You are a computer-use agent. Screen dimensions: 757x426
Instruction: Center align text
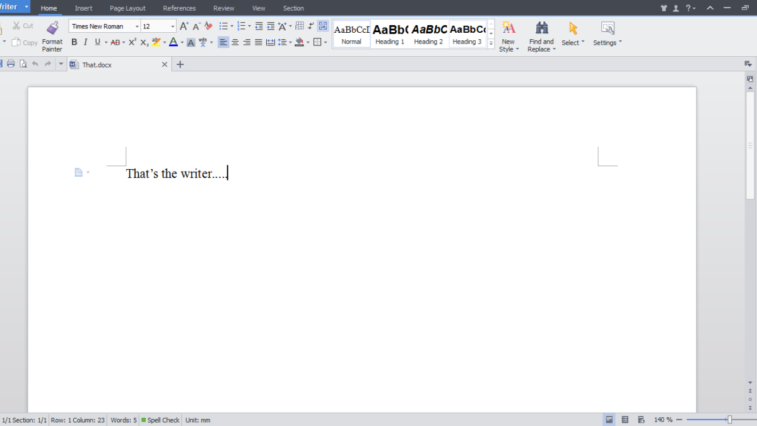click(x=235, y=42)
